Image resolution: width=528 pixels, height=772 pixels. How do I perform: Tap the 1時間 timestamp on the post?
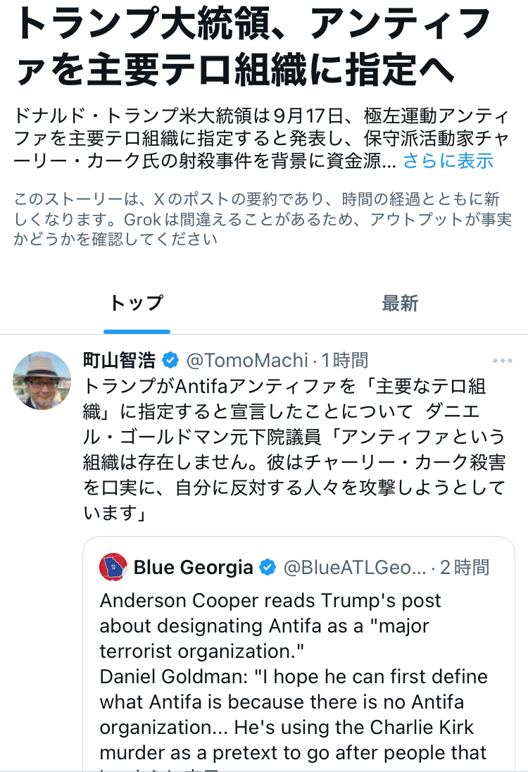(345, 361)
